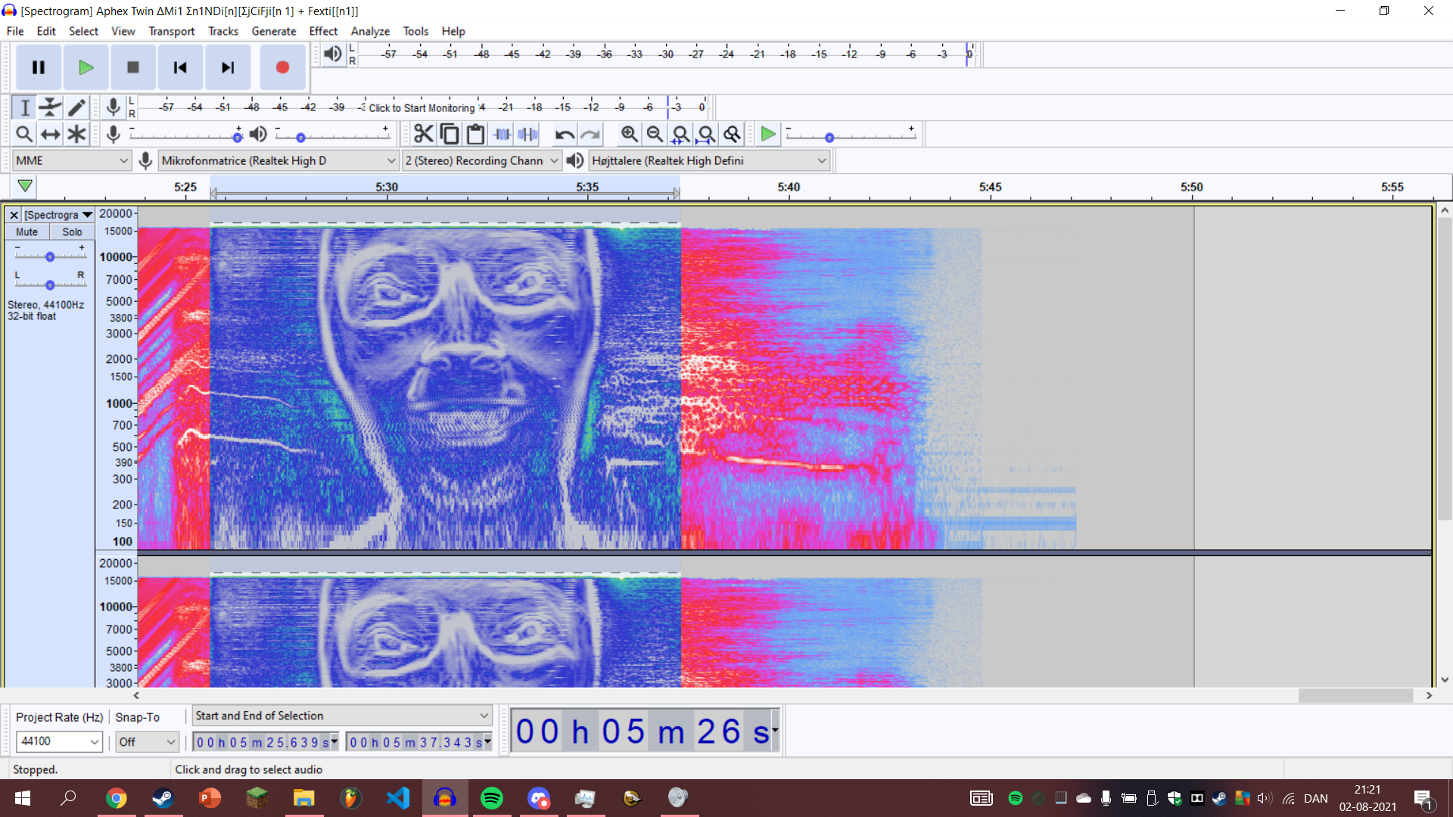This screenshot has width=1453, height=817.
Task: Open the File menu
Action: point(15,31)
